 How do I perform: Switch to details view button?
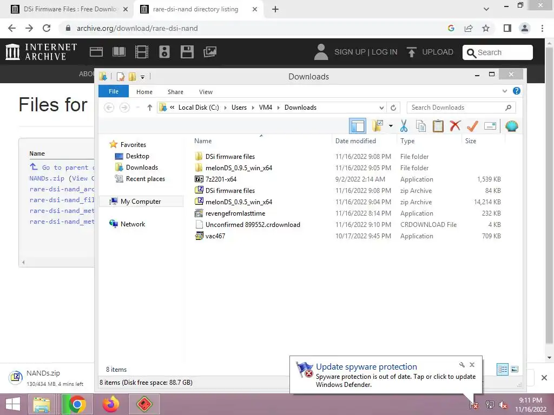[x=503, y=370]
